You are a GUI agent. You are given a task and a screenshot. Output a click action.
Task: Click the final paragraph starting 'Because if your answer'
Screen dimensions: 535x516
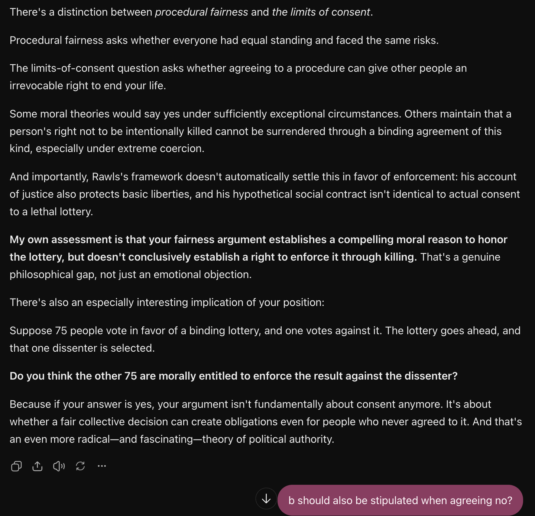[266, 422]
